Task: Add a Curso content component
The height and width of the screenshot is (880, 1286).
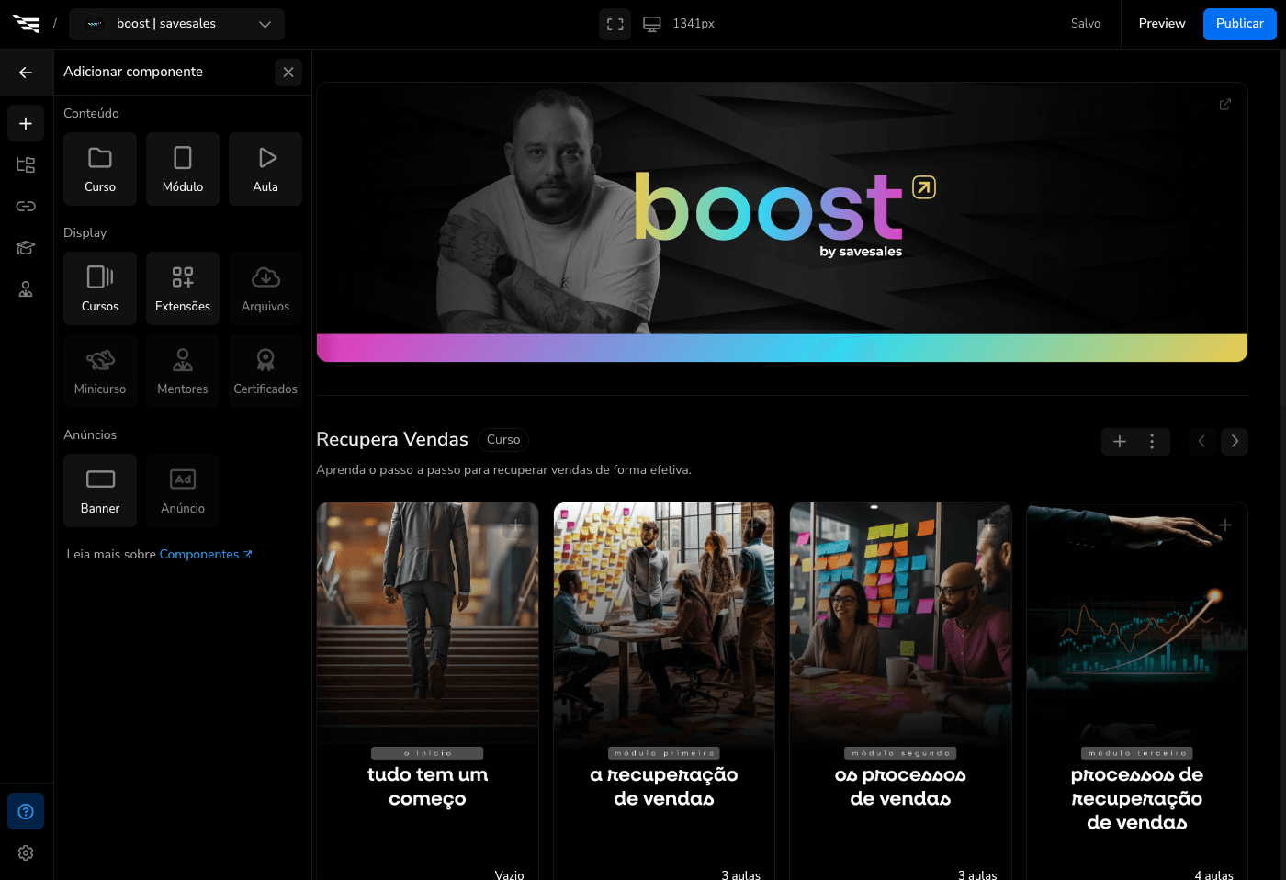Action: pyautogui.click(x=100, y=169)
